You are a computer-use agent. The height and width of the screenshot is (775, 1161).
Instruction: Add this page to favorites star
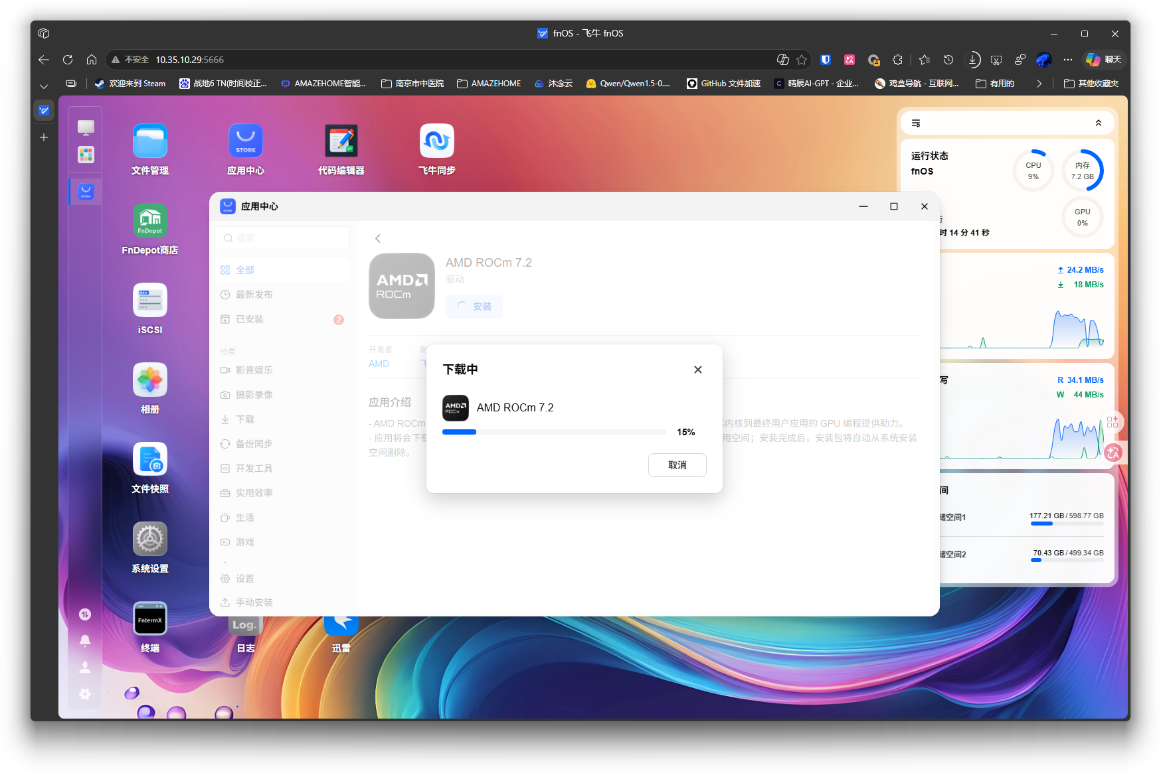[802, 60]
